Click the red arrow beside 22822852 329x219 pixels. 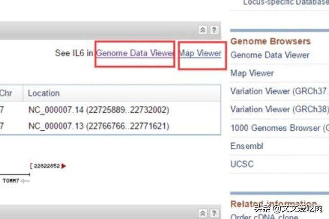(64, 166)
